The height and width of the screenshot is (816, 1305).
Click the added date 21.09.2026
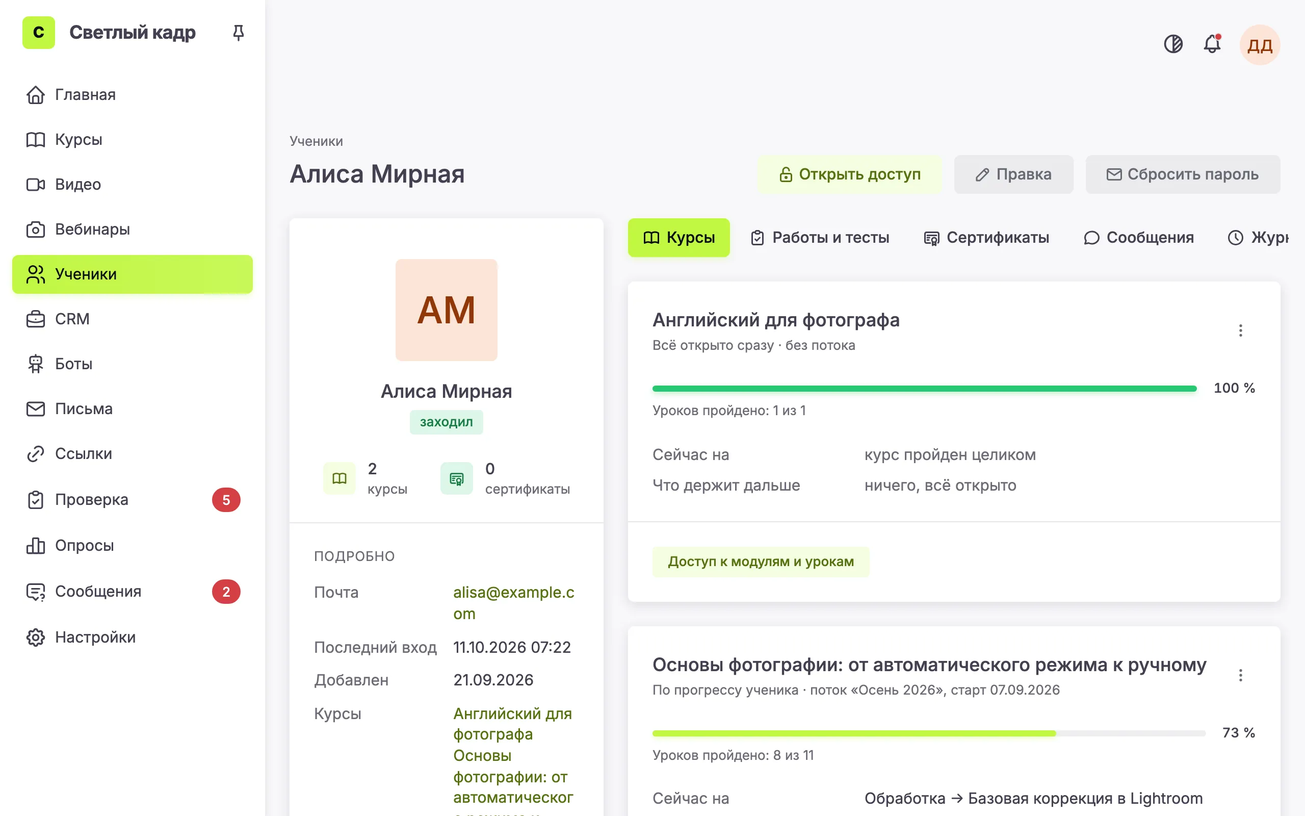pyautogui.click(x=493, y=680)
